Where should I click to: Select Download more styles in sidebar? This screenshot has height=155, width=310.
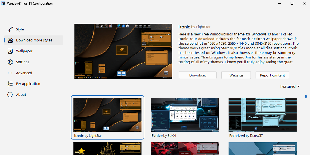coord(34,40)
